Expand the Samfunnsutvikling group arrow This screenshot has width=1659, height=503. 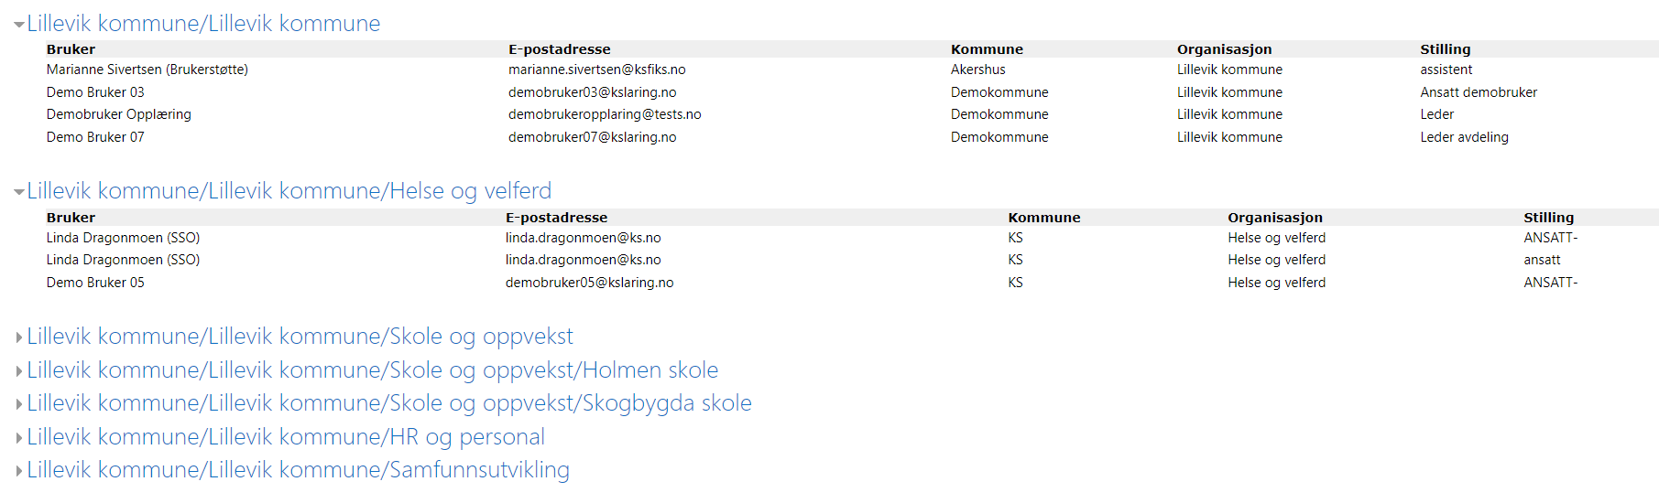(18, 471)
